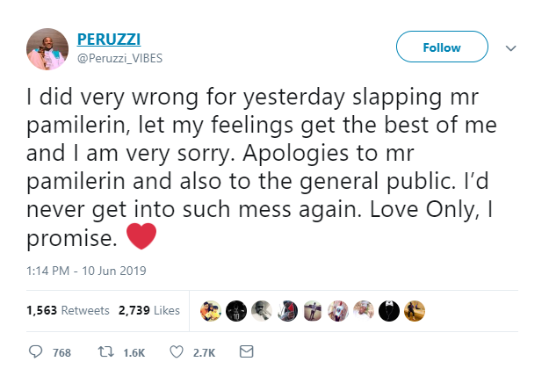Click the red heart emoji in the tweet
This screenshot has width=549, height=369.
click(x=141, y=237)
